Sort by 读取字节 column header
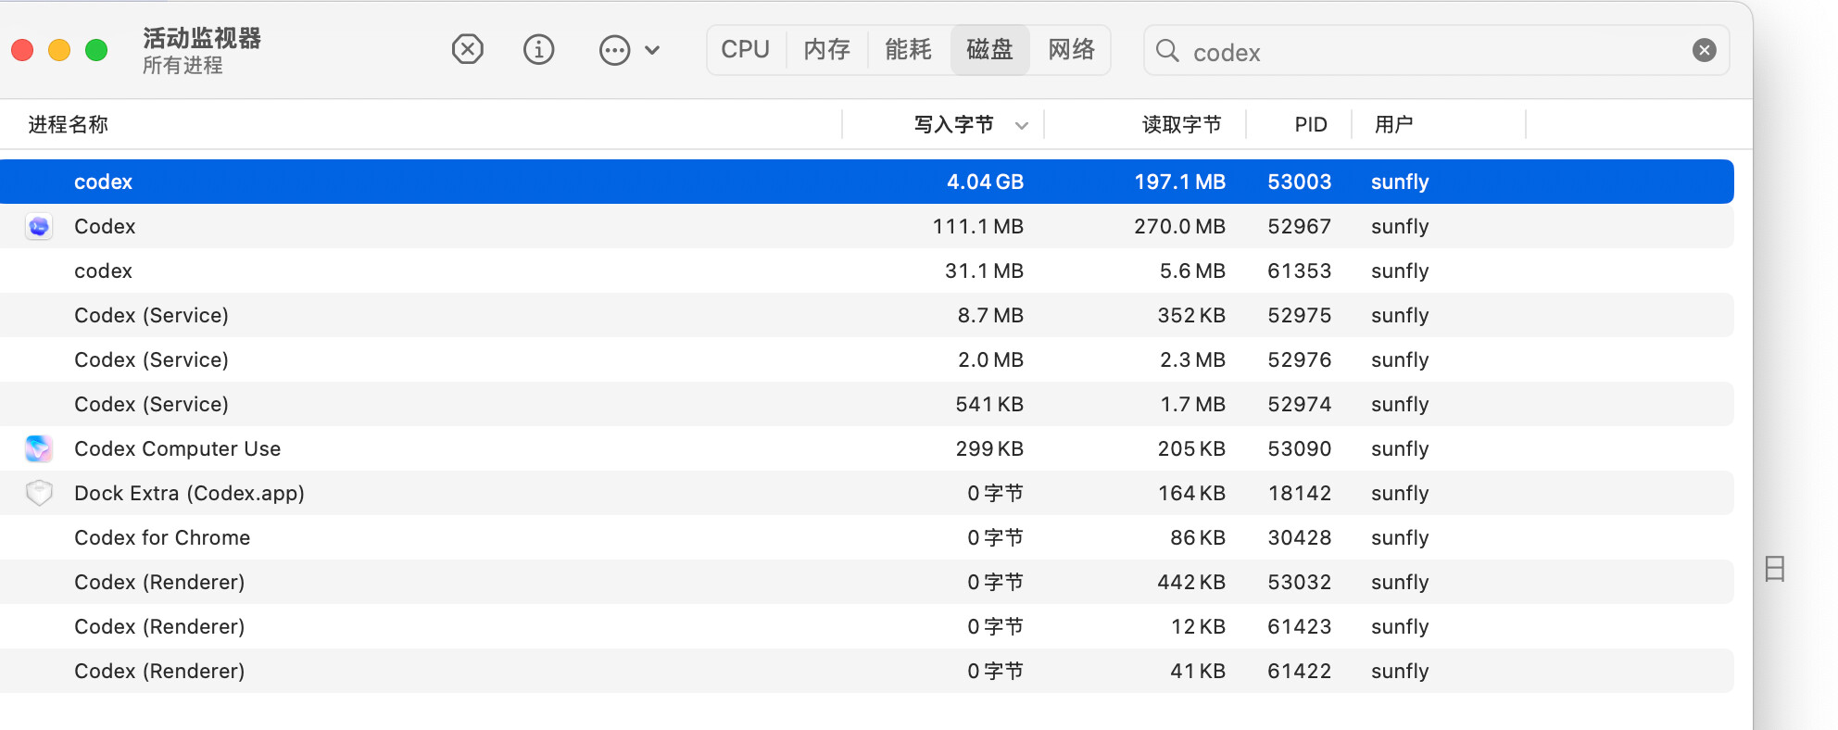 [1182, 124]
